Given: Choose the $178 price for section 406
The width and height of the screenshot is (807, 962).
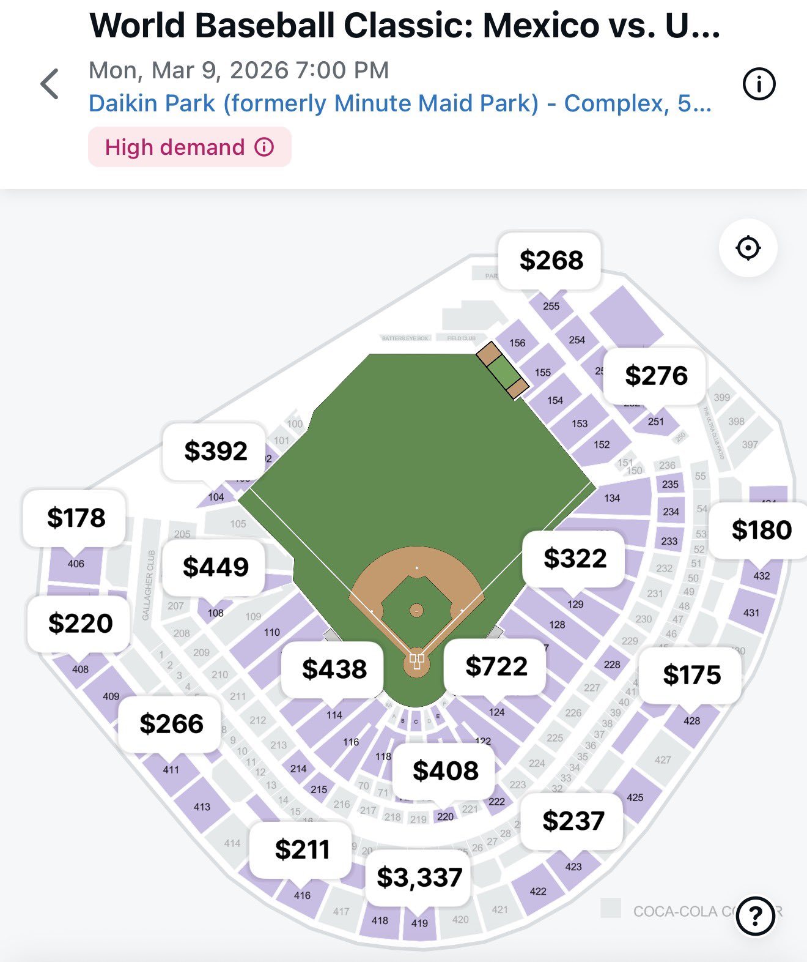Looking at the screenshot, I should (76, 518).
